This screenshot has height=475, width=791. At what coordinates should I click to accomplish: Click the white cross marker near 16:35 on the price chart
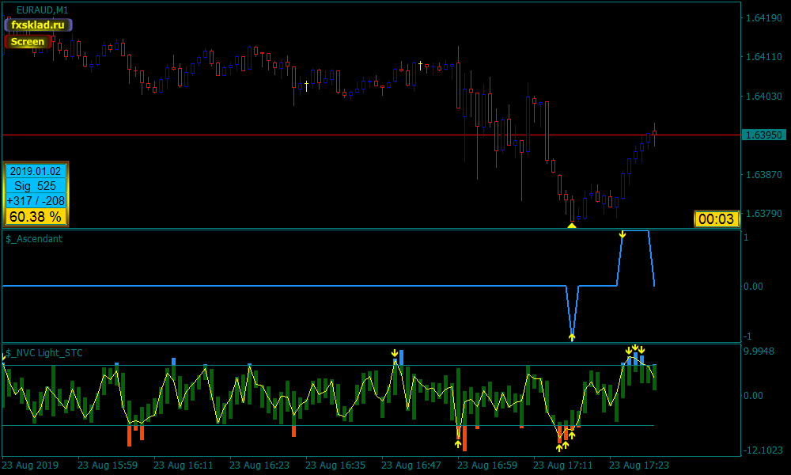[x=306, y=83]
